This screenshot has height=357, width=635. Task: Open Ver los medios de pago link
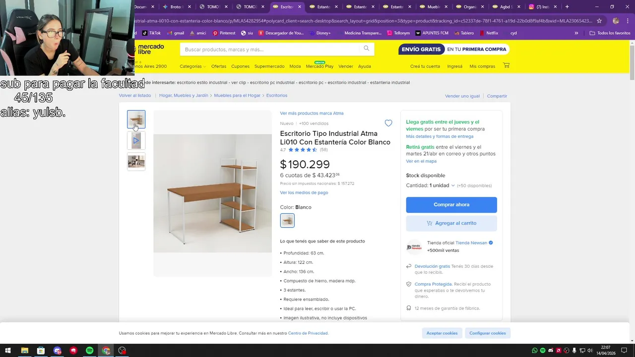click(x=304, y=193)
